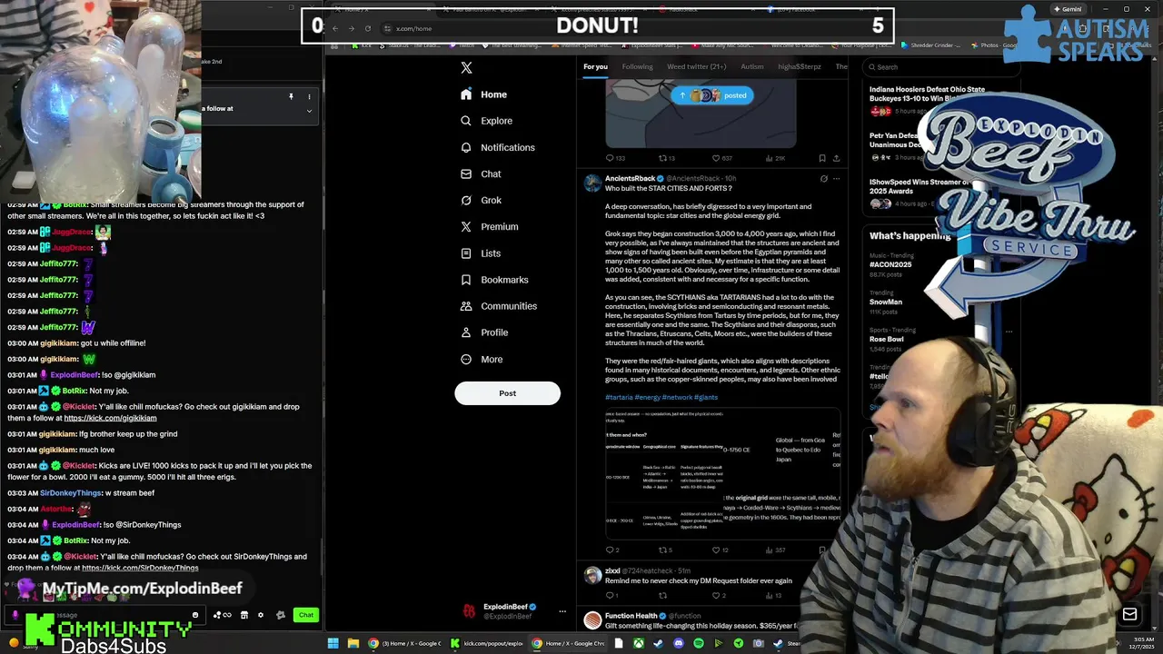Like icon on AncientsRback post with 12

714,550
